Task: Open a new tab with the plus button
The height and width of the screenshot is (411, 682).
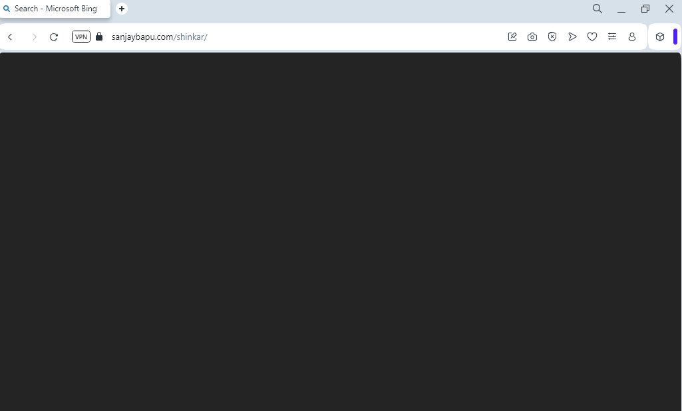Action: [122, 9]
